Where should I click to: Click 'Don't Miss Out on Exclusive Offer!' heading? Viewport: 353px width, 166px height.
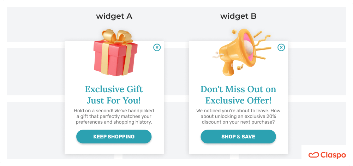238,94
